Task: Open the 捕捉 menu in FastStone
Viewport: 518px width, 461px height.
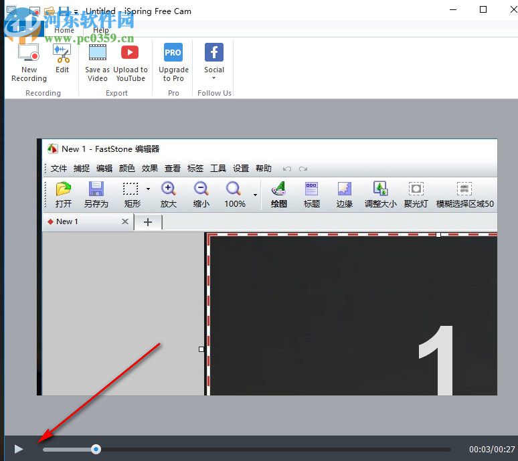Action: point(82,169)
